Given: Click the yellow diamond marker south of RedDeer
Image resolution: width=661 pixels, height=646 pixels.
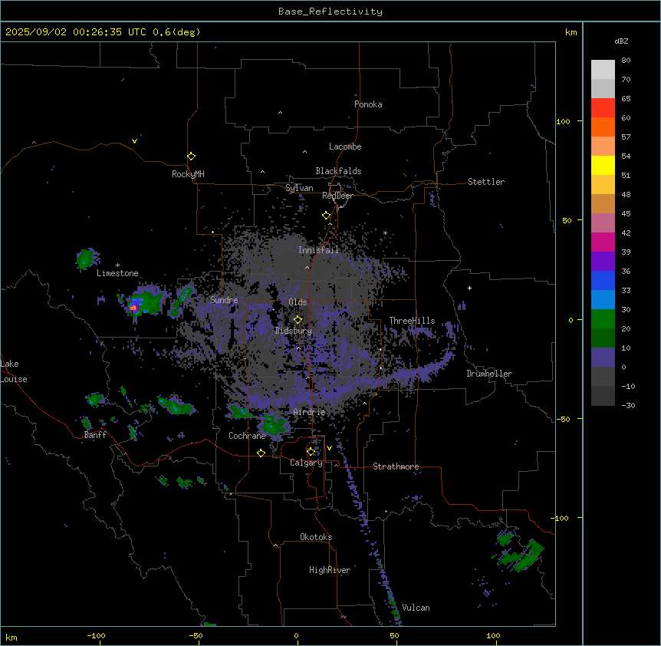Looking at the screenshot, I should [326, 216].
